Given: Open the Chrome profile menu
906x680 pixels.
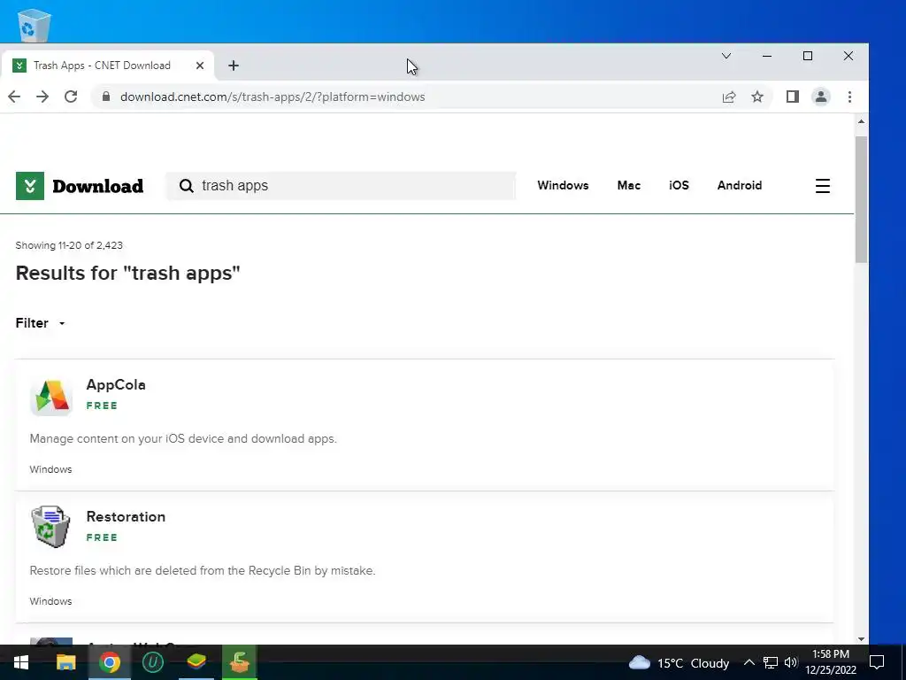Looking at the screenshot, I should point(820,97).
